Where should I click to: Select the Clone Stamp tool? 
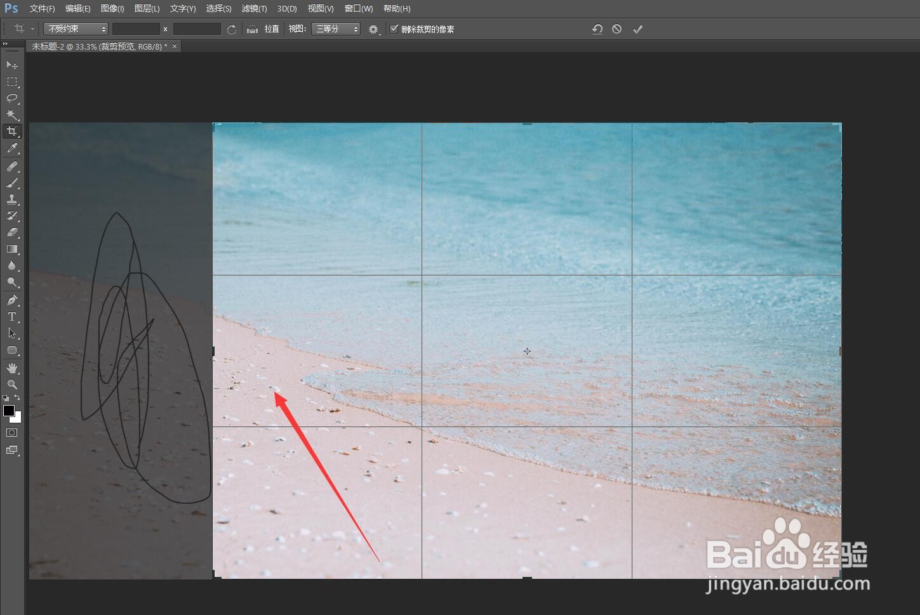coord(11,199)
